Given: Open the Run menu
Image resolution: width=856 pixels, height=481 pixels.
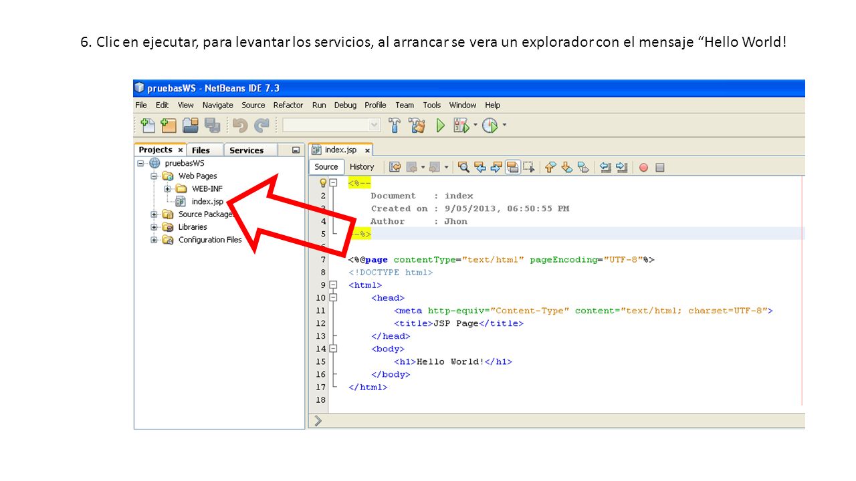Looking at the screenshot, I should [x=319, y=105].
